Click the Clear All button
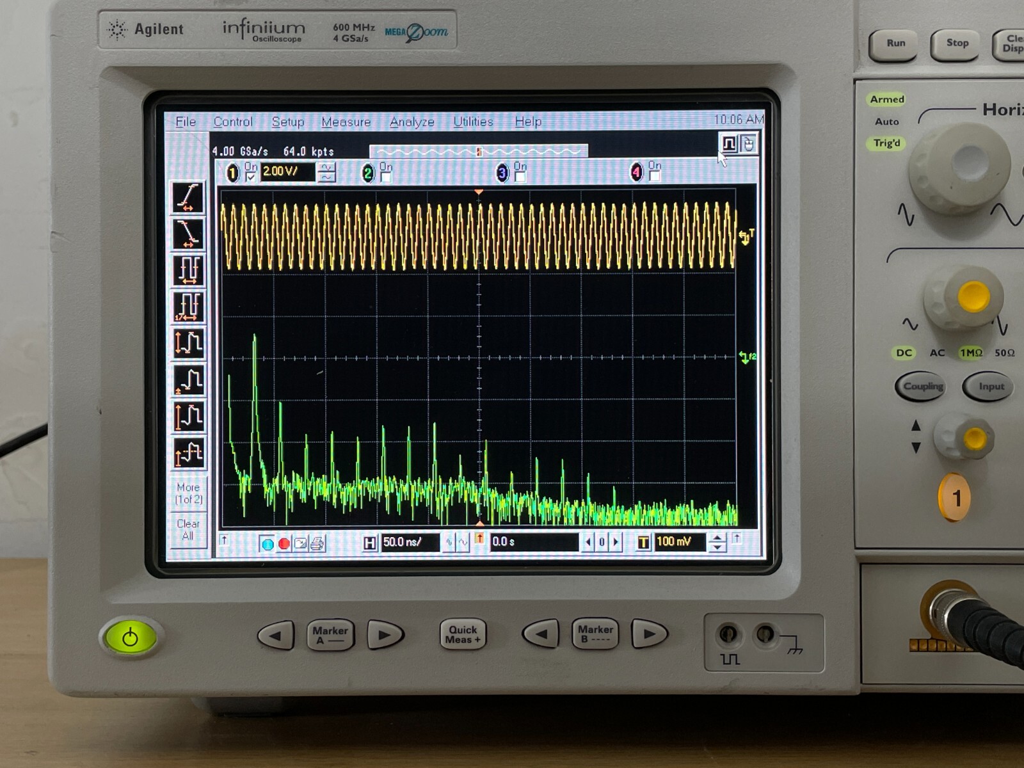This screenshot has height=768, width=1024. pos(188,530)
